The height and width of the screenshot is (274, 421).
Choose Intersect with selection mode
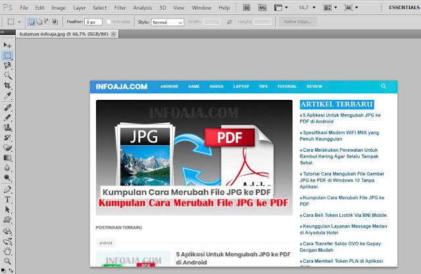click(55, 22)
